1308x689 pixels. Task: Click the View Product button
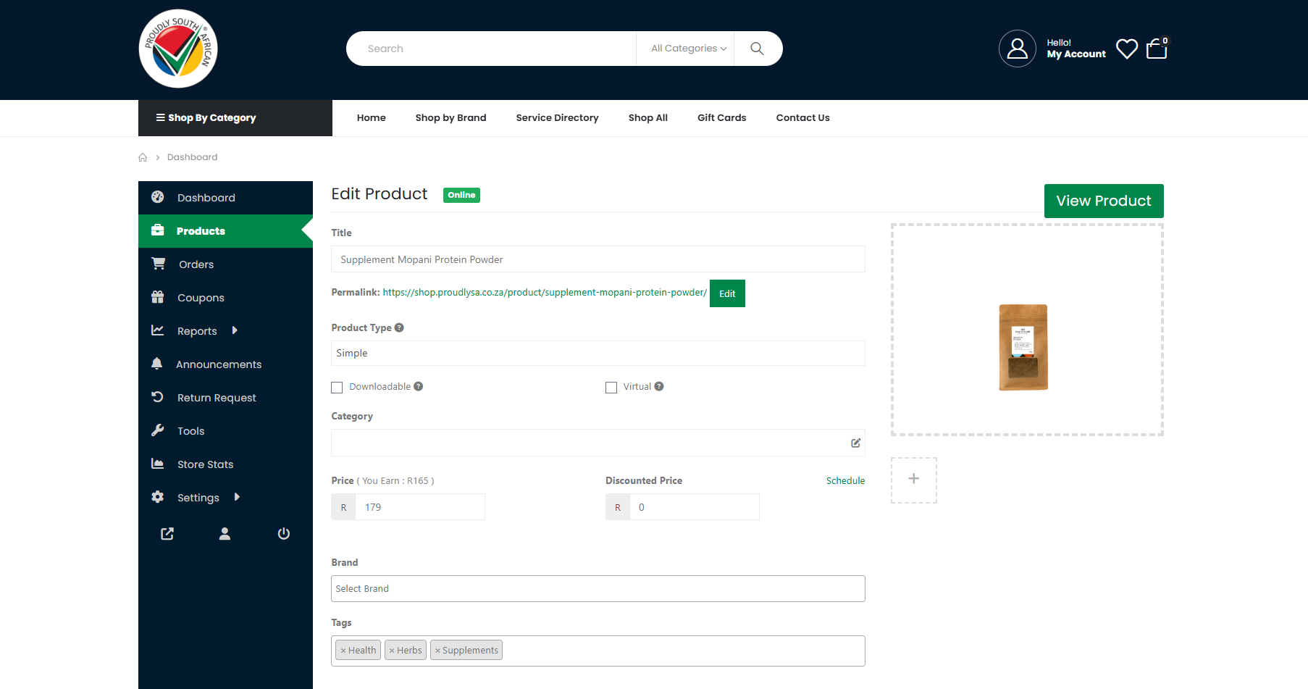point(1104,201)
